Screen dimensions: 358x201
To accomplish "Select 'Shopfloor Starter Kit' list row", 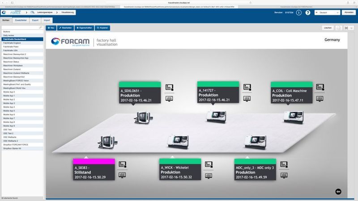I will (x=22, y=148).
